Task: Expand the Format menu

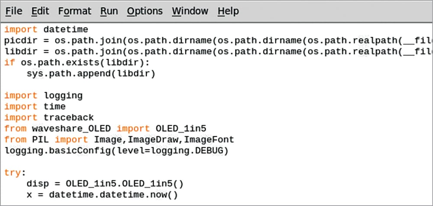Action: tap(74, 11)
